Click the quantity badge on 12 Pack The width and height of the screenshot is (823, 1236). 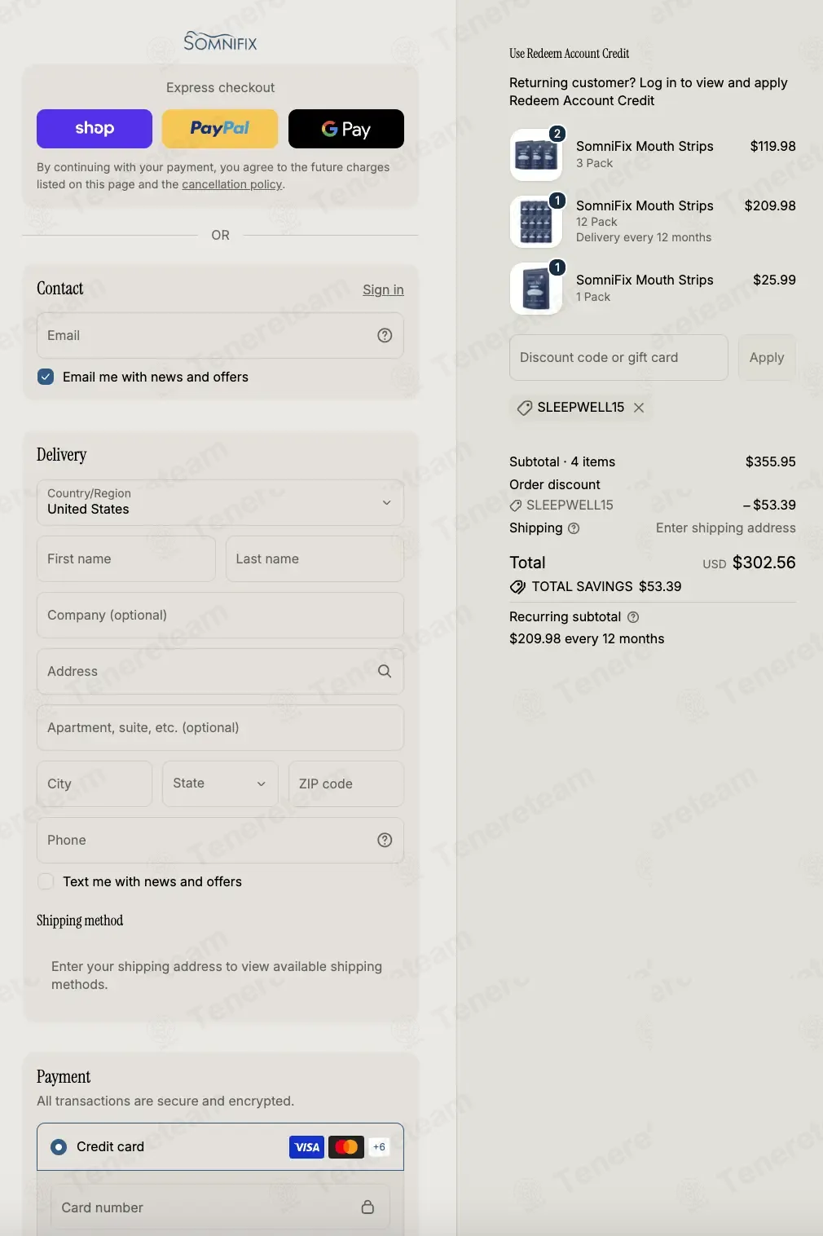[557, 201]
